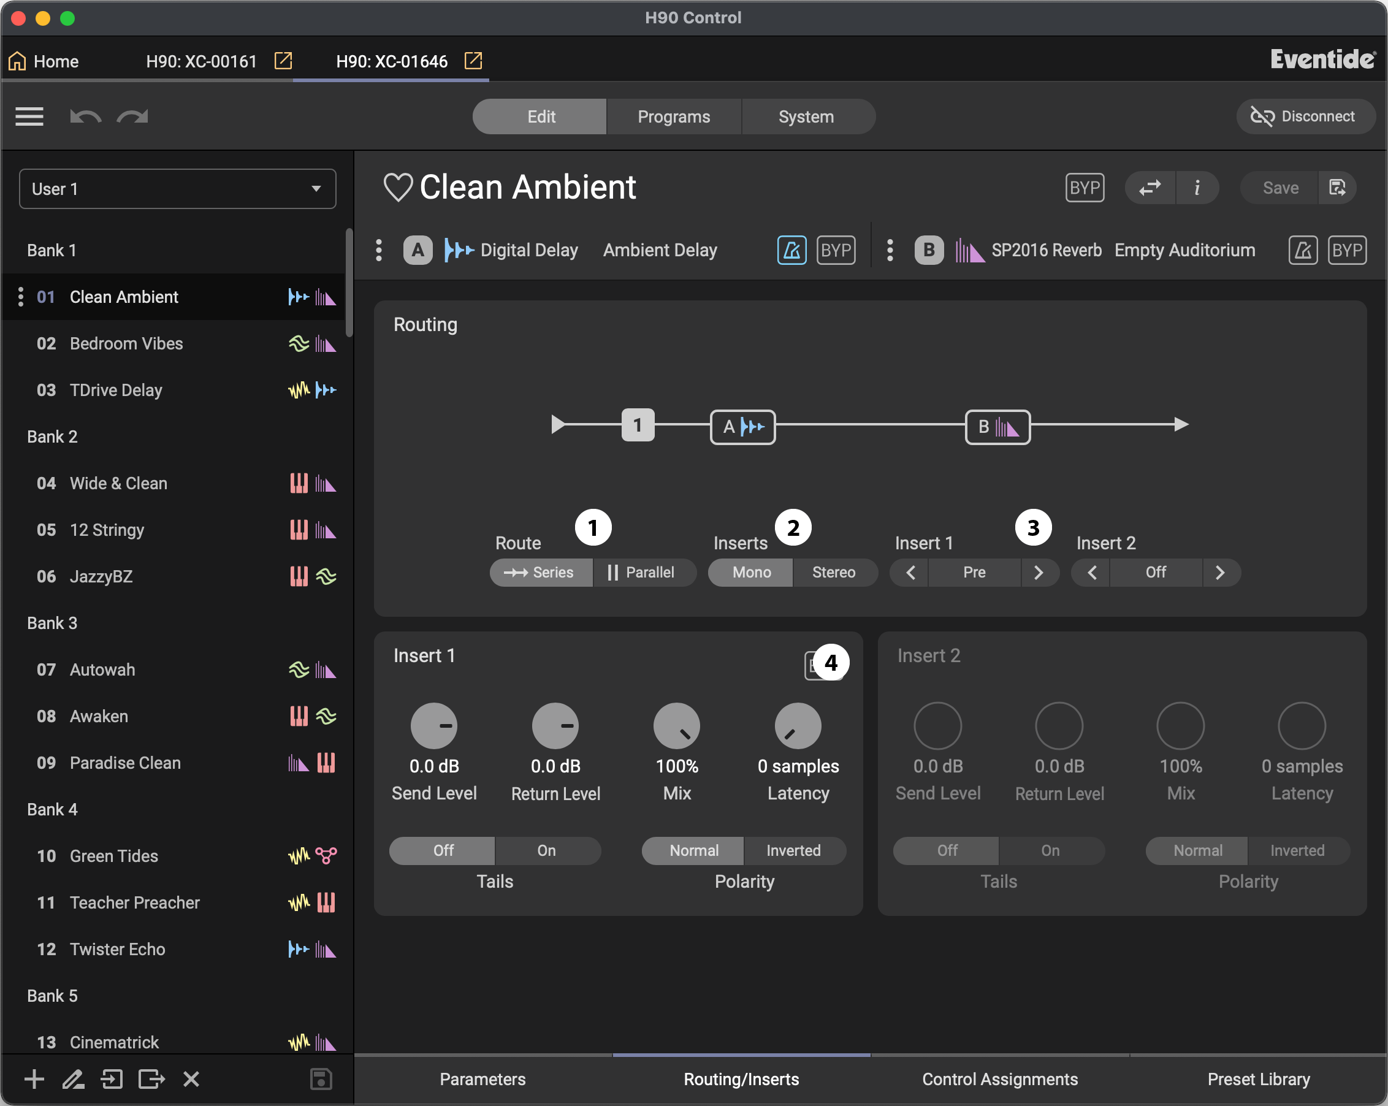Click the export program icon
Image resolution: width=1388 pixels, height=1106 pixels.
(x=152, y=1078)
